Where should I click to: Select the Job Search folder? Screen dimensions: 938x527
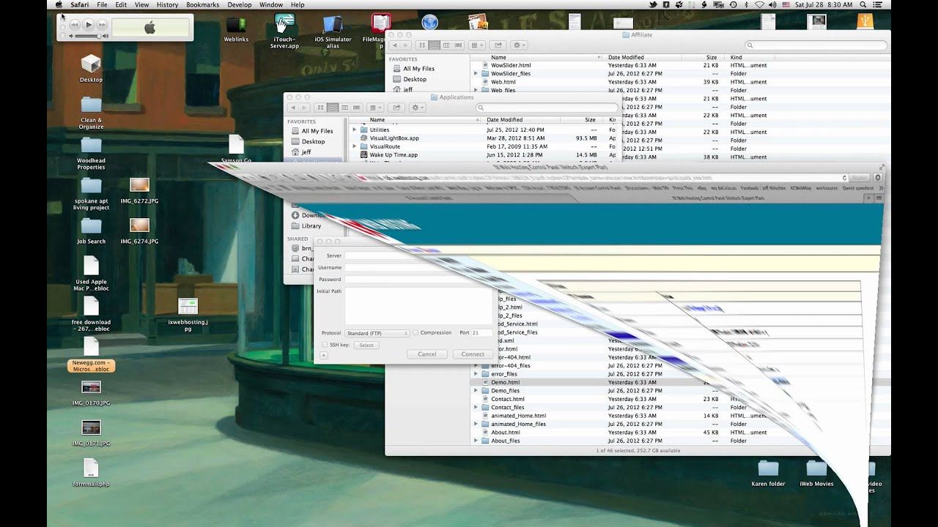(x=91, y=230)
